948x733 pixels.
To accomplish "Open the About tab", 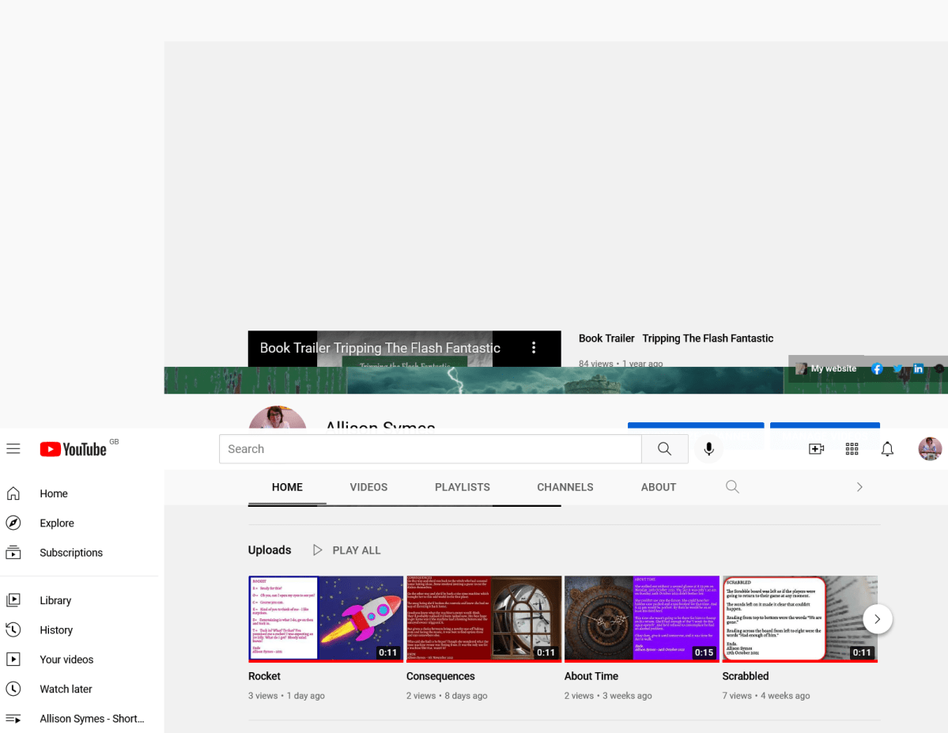I will pyautogui.click(x=658, y=487).
